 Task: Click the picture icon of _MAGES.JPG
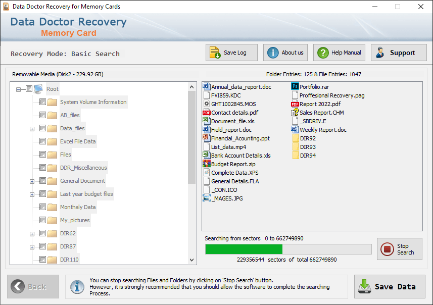click(x=207, y=198)
